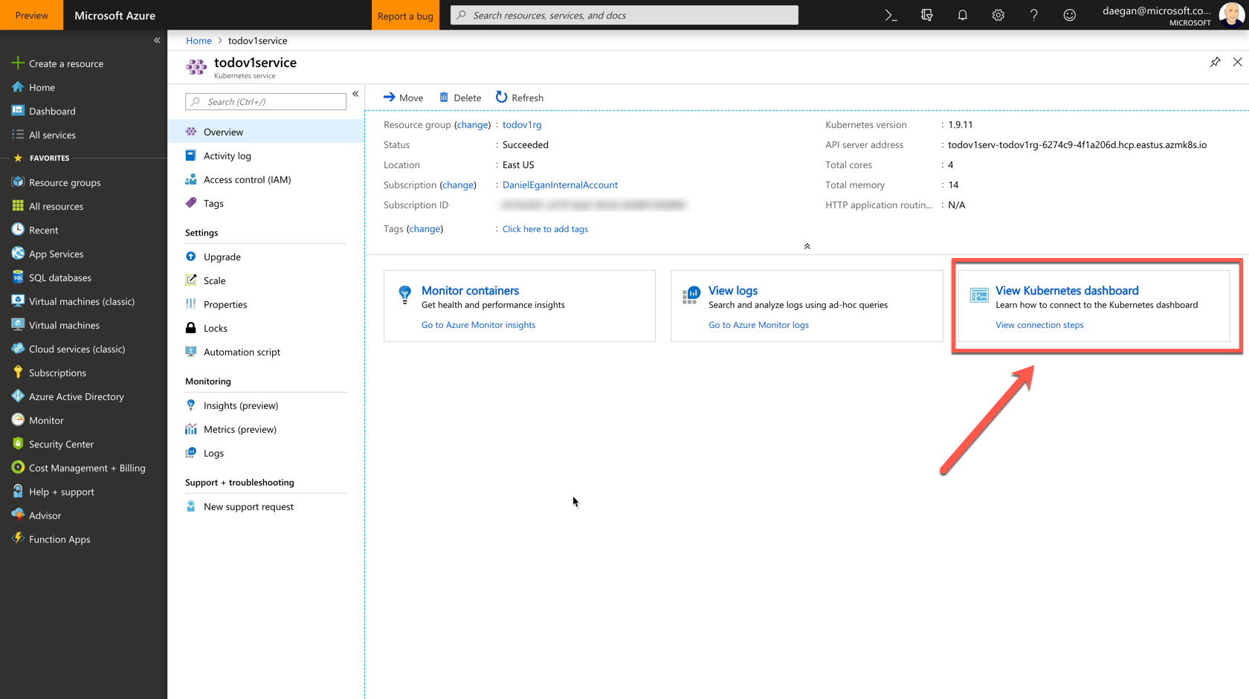Open Cloud Shell from the top bar
The width and height of the screenshot is (1249, 699).
[x=891, y=15]
